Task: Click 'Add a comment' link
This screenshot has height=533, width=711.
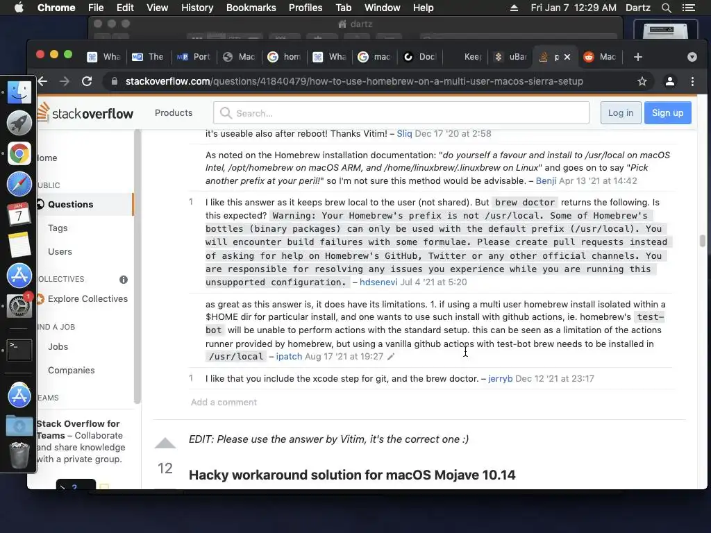Action: (x=224, y=403)
